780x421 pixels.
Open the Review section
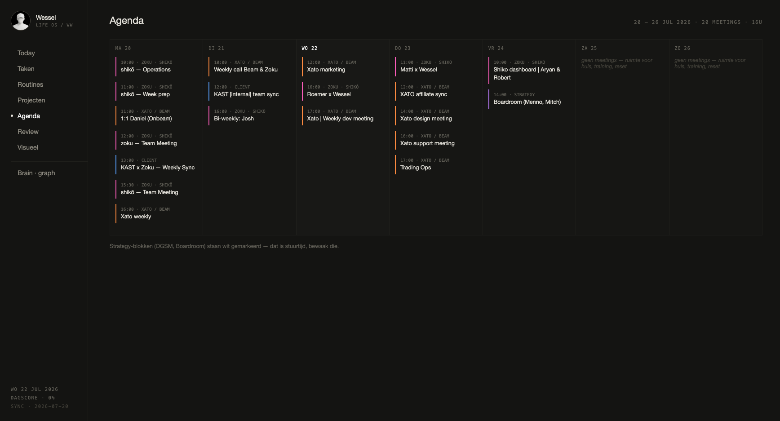(x=28, y=132)
